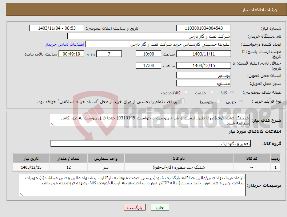Click delivery city field عسلویه
This screenshot has width=287, height=217.
point(204,83)
